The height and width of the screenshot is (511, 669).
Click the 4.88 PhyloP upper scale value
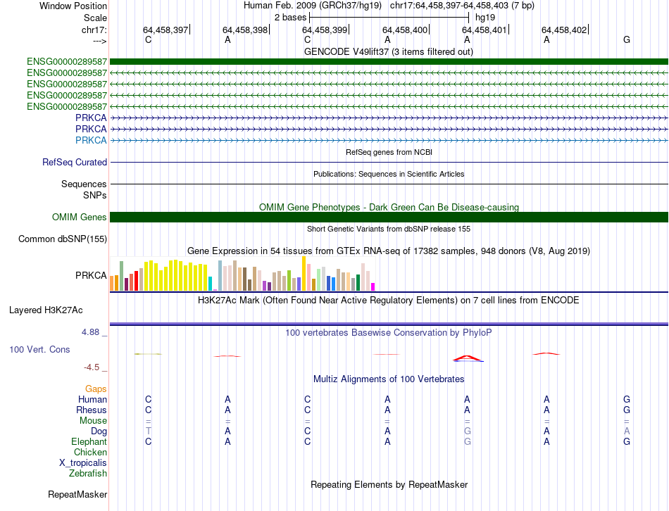(x=90, y=332)
